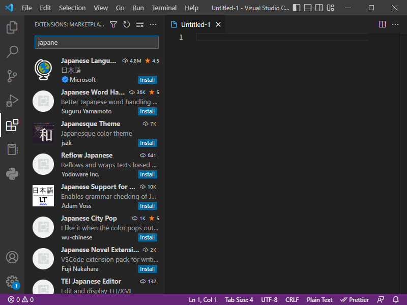Open Extensions views and more actions menu

[153, 24]
